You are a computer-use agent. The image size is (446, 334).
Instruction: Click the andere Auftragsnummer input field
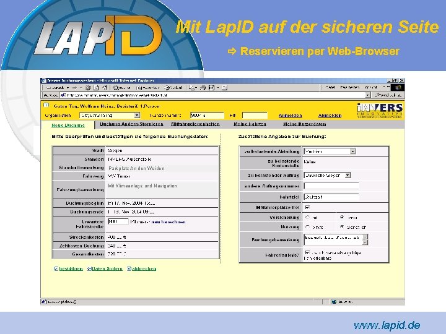pos(331,186)
